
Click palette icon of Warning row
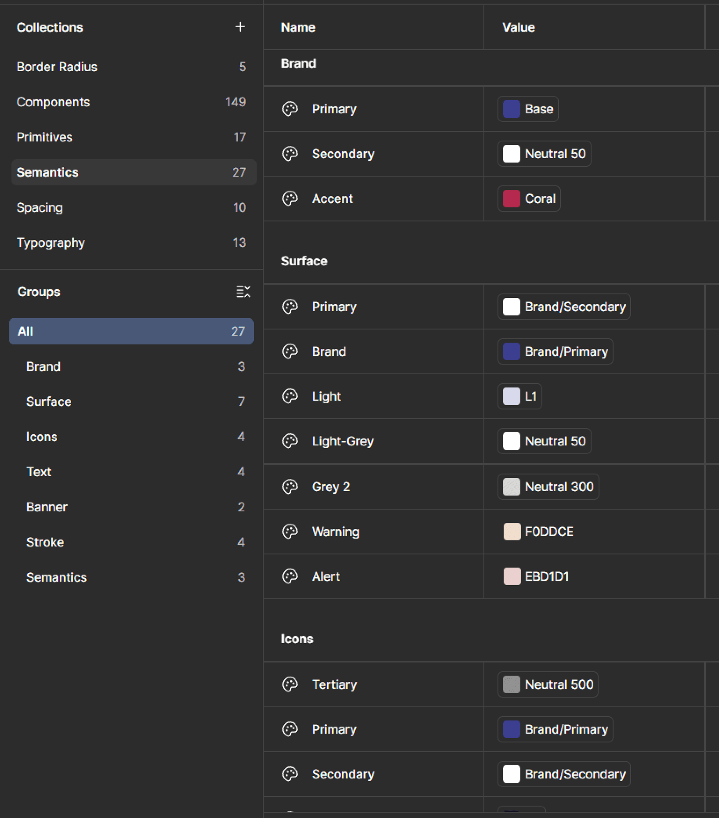[290, 532]
